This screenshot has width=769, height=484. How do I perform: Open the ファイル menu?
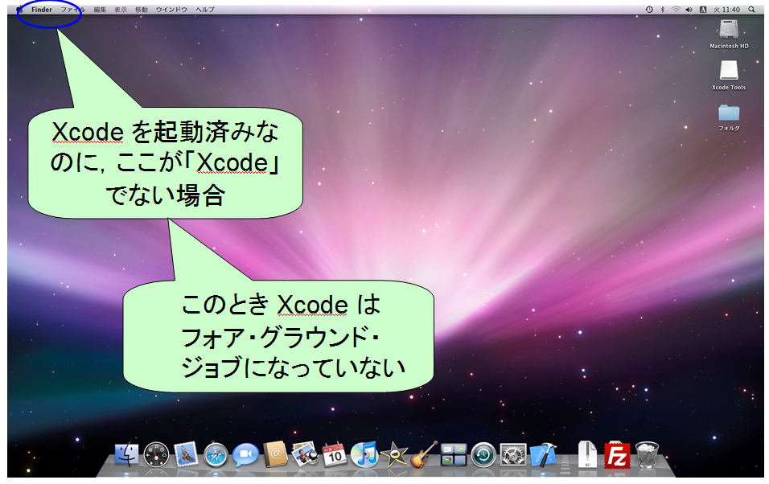point(72,10)
